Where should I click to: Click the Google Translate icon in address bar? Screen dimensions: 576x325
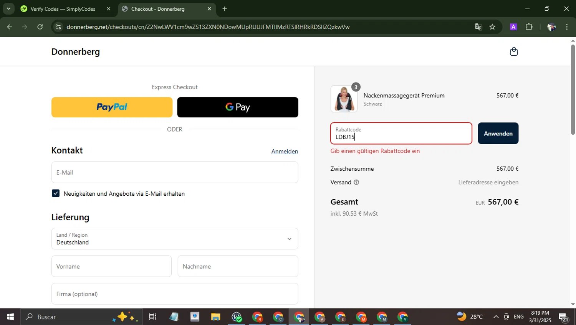point(478,27)
